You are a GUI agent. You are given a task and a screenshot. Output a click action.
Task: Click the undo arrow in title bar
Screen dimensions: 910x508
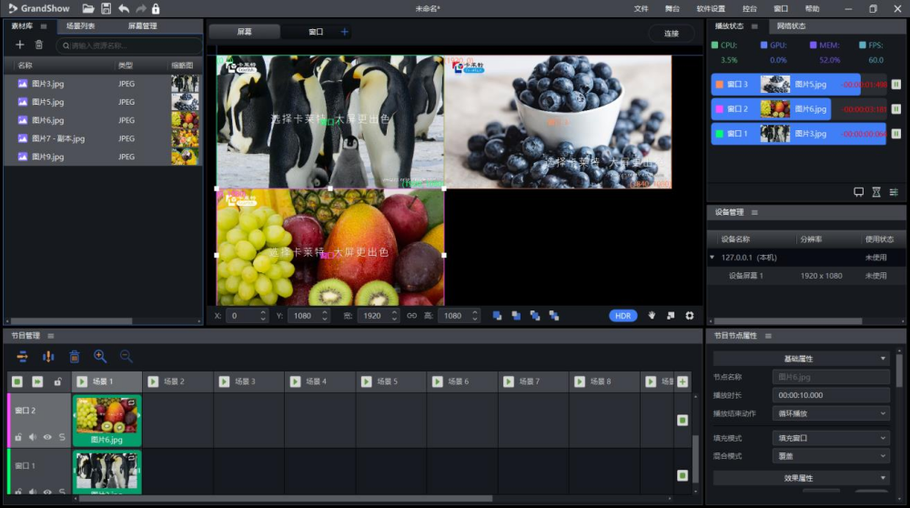(x=124, y=8)
